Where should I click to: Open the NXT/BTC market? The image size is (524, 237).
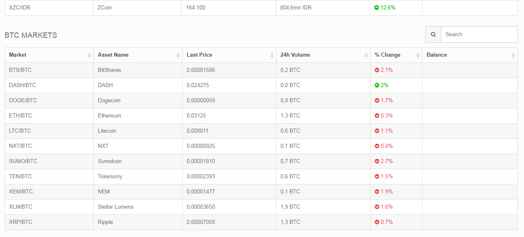(20, 146)
